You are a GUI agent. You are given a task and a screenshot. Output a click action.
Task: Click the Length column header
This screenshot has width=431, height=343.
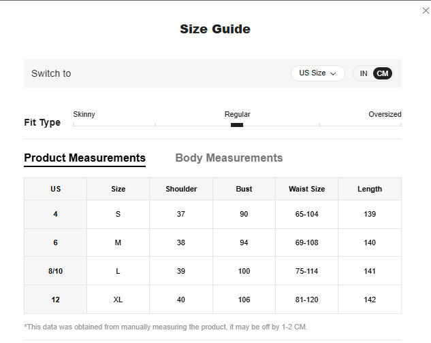pos(370,189)
